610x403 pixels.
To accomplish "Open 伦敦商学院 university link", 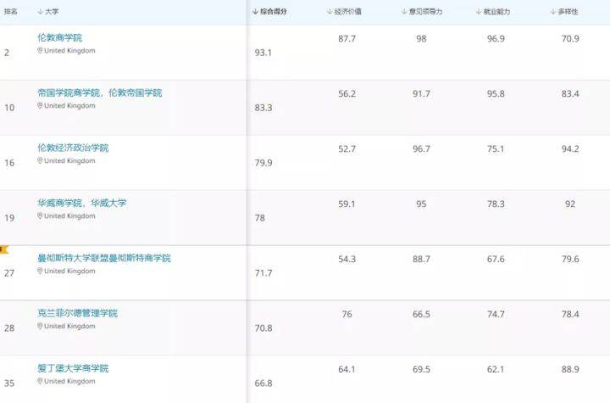I will click(x=60, y=38).
